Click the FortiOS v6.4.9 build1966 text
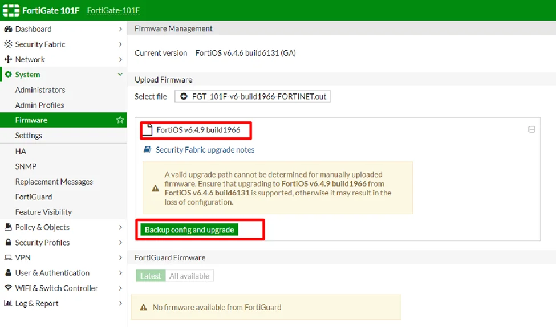The width and height of the screenshot is (556, 327). [x=198, y=130]
